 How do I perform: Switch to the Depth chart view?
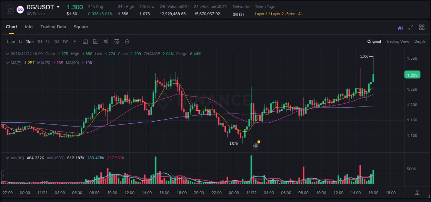click(x=419, y=41)
